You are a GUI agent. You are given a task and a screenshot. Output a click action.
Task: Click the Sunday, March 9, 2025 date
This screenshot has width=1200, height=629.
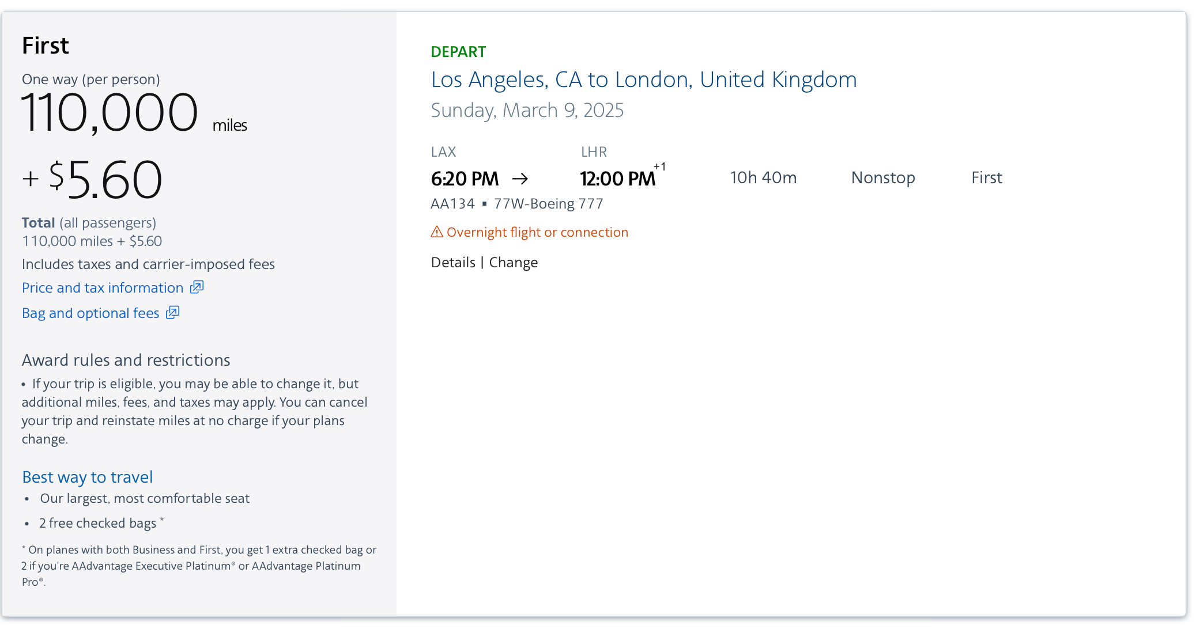point(527,110)
